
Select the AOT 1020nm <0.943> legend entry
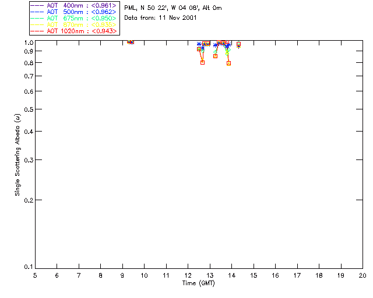click(74, 31)
